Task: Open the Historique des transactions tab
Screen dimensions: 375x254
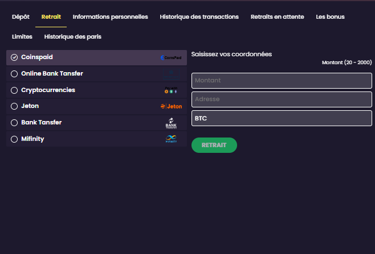Action: [199, 17]
